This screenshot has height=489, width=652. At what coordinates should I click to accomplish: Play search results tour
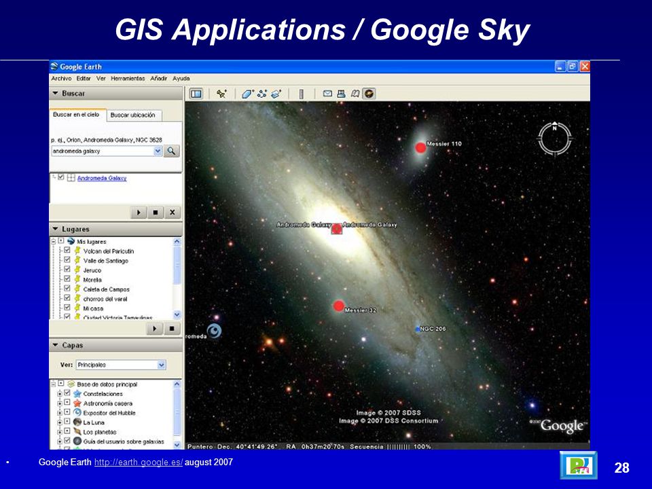(139, 213)
